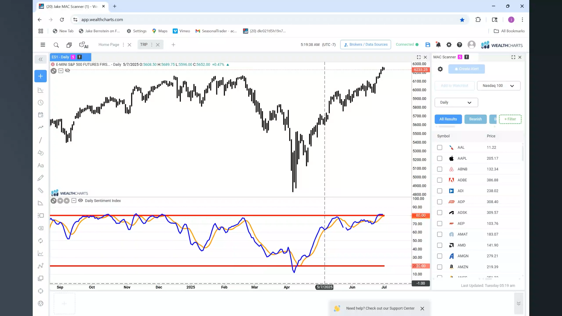Open Home Page tab options menu
562x316 pixels.
[x=123, y=45]
